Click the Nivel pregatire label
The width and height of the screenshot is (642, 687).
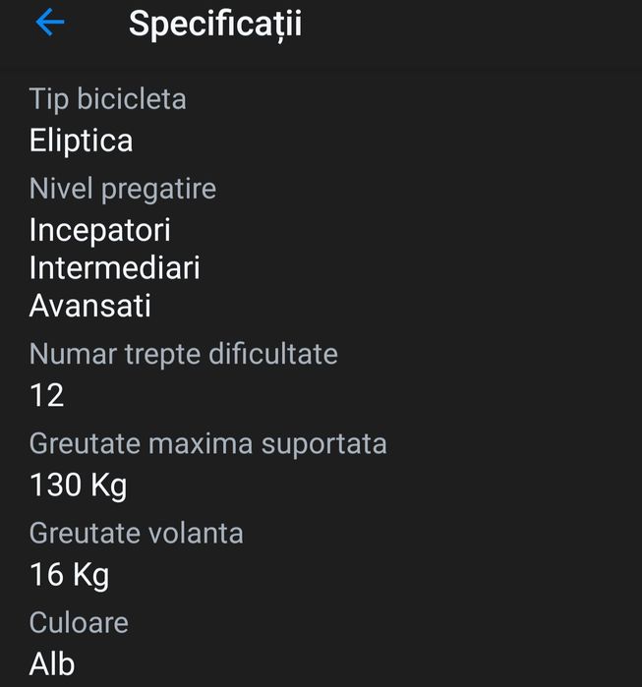pos(123,188)
